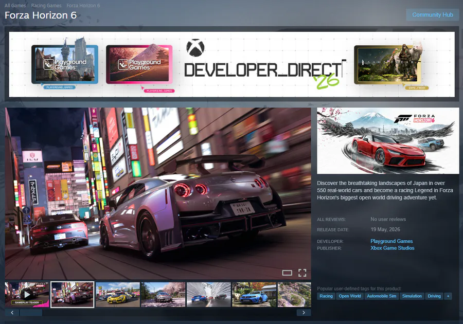The height and width of the screenshot is (324, 463).
Task: Select the aerial winding road thumbnail
Action: [294, 295]
